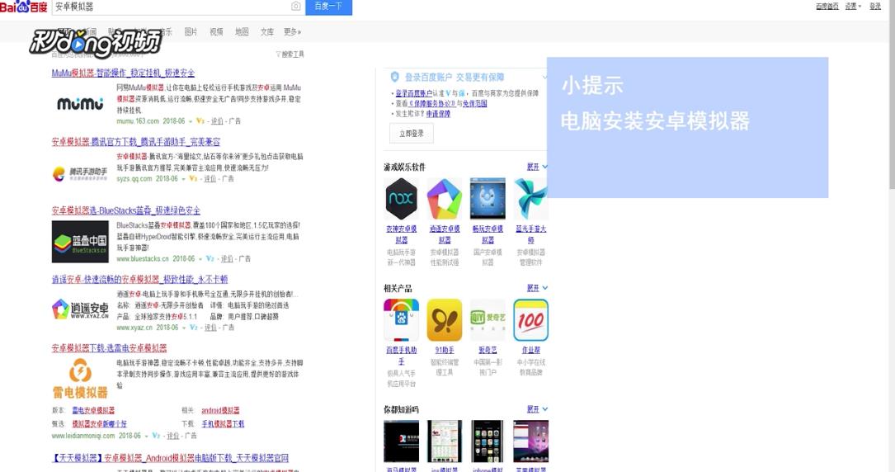Click the Baidu logo
The width and height of the screenshot is (895, 472).
pos(24,7)
